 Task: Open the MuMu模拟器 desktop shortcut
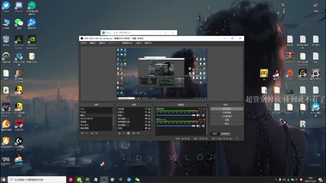[x=315, y=110]
